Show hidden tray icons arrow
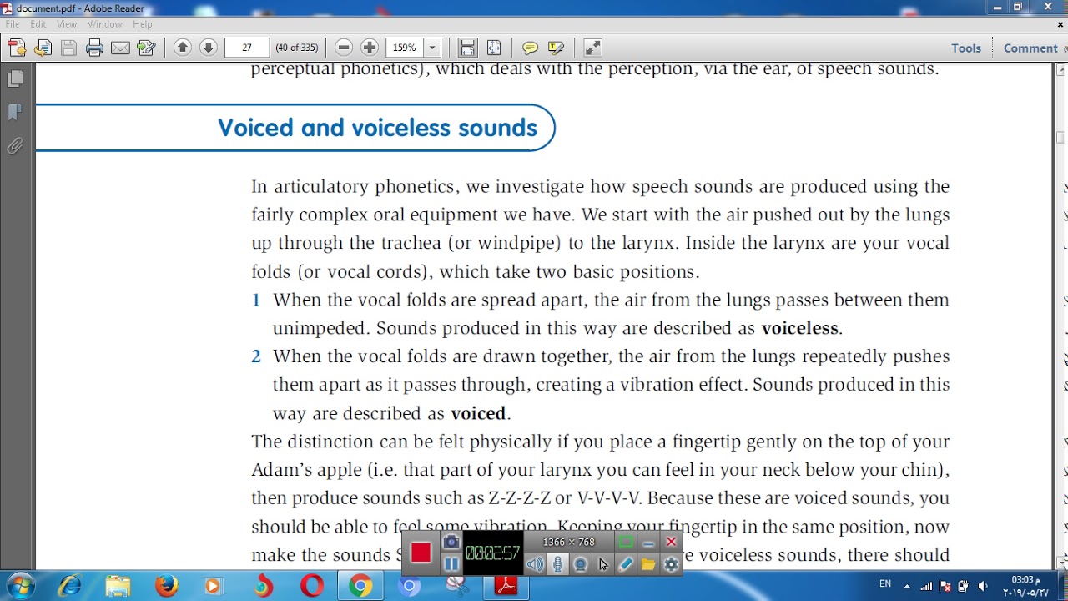 tap(907, 586)
